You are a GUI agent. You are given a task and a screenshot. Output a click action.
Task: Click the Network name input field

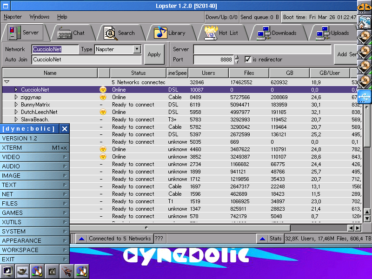[x=55, y=49]
